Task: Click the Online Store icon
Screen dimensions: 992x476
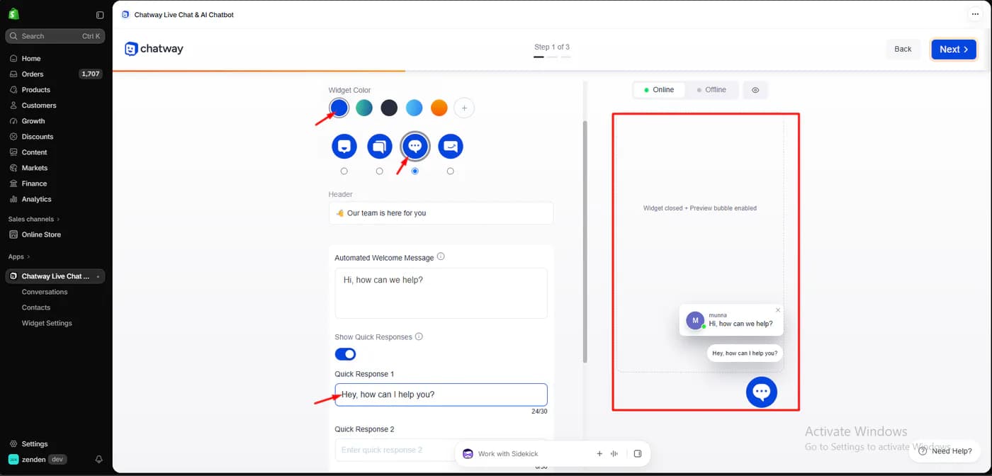Action: point(13,234)
